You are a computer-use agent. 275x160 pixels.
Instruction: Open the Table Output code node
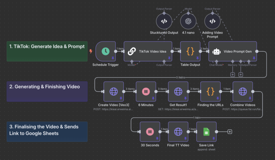coord(190,51)
